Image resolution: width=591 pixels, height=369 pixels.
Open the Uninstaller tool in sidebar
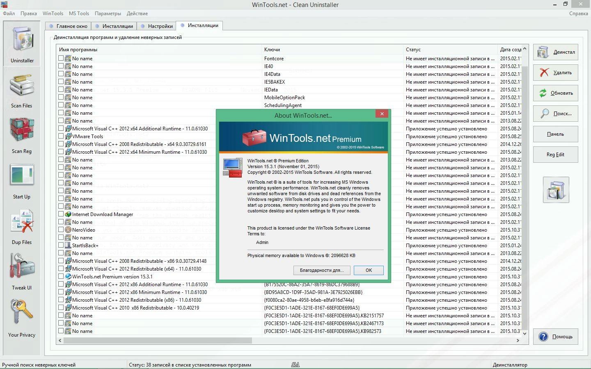(x=22, y=44)
